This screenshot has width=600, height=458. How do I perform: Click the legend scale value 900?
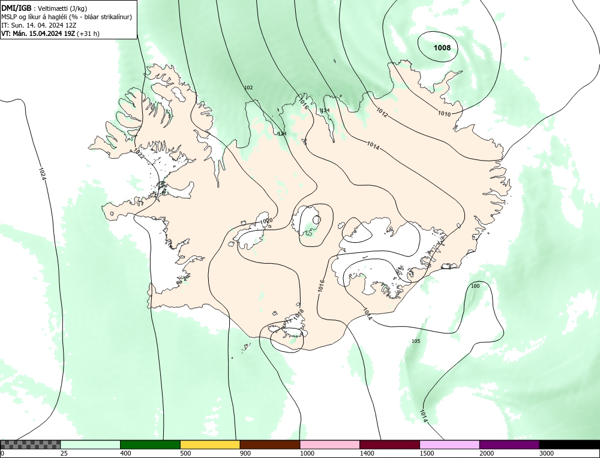click(245, 453)
